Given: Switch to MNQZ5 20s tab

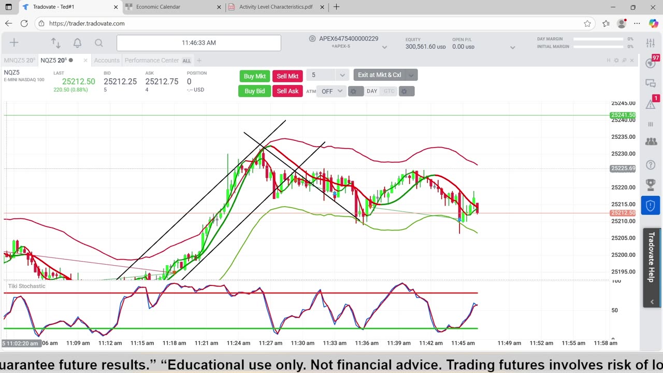Looking at the screenshot, I should pos(19,61).
